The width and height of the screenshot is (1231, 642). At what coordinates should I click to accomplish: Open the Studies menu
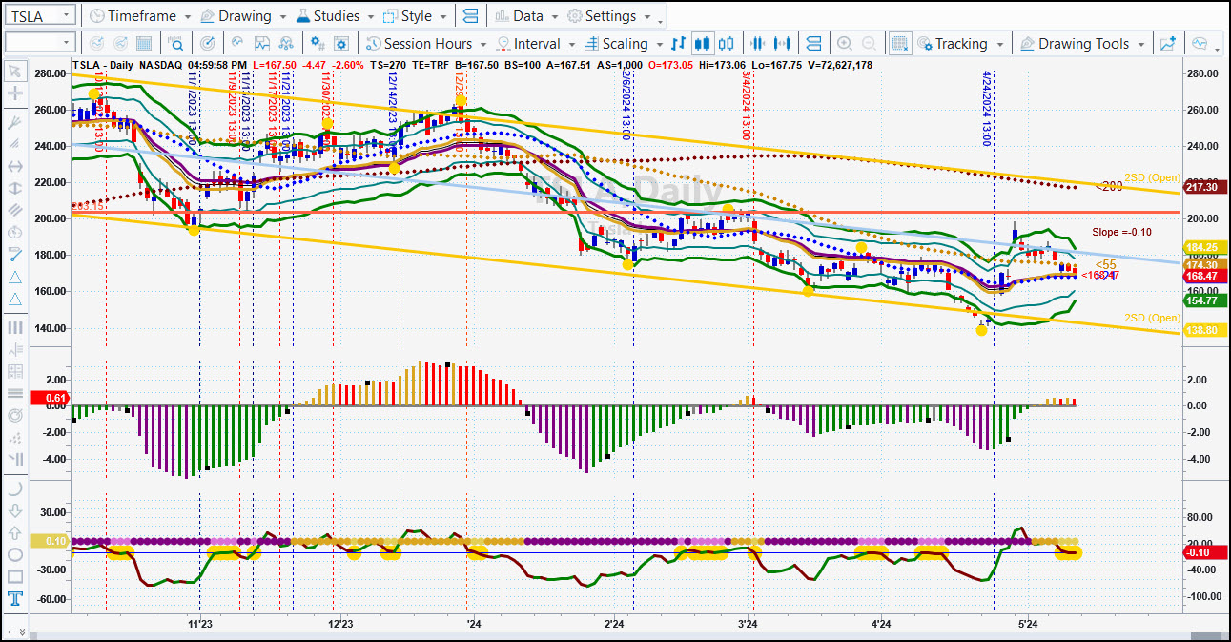point(336,16)
